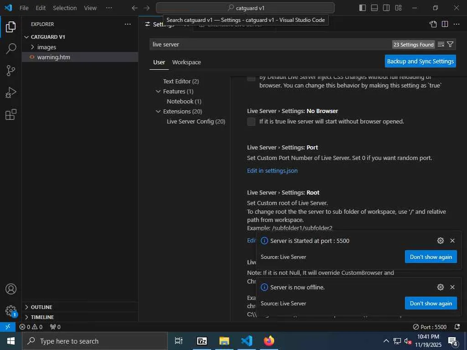Click Open Settings (JSON) icon
467x350 pixels.
[433, 24]
